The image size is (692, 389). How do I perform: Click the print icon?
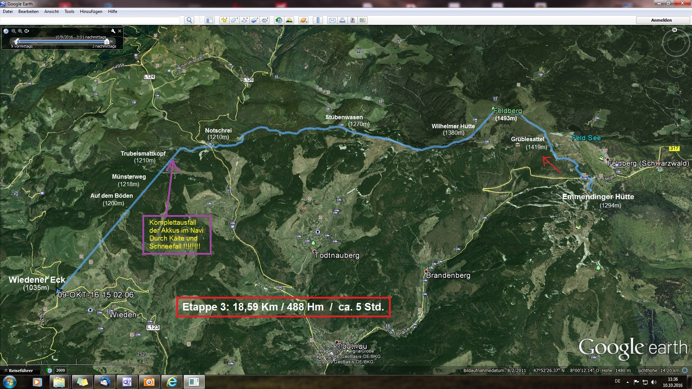(342, 20)
